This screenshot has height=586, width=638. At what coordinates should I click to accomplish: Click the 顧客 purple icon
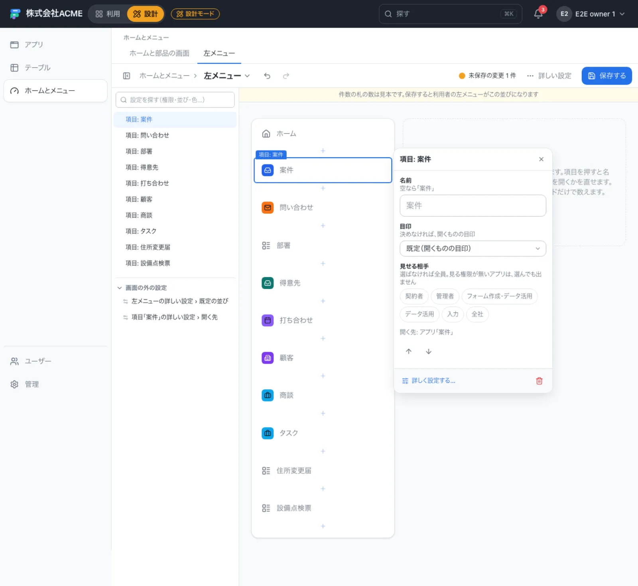point(268,358)
